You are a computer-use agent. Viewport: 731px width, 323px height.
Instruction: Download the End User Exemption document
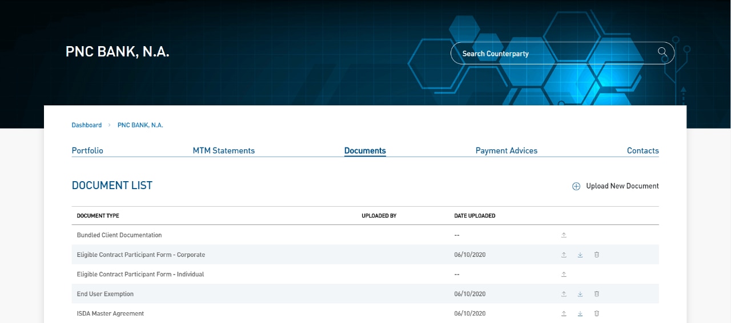point(580,294)
